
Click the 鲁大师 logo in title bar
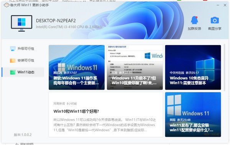click(7, 5)
